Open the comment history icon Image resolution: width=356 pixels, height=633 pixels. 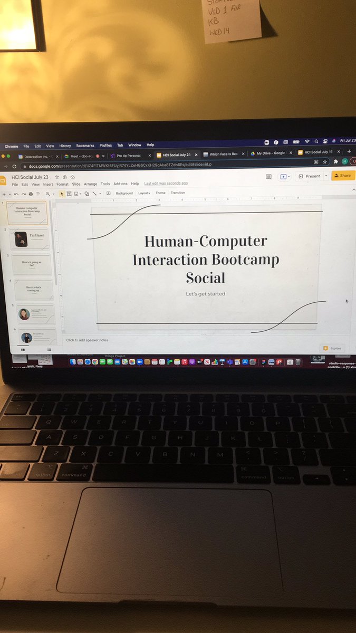click(268, 177)
